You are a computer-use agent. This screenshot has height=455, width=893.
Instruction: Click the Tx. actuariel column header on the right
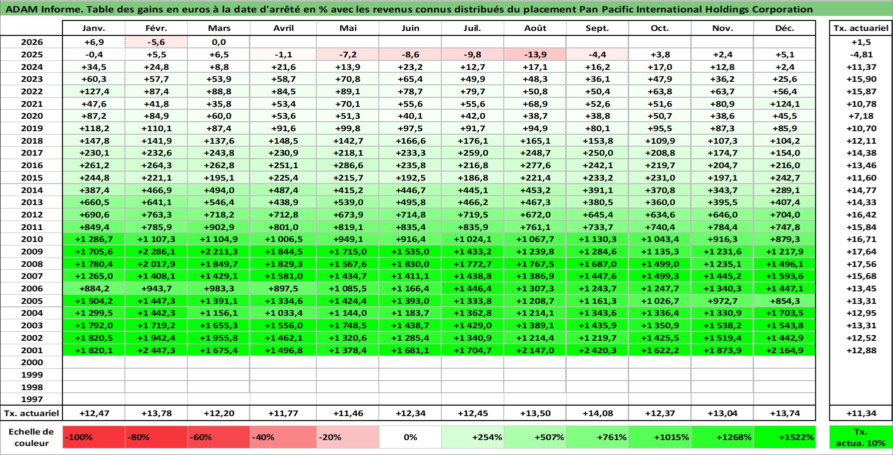pos(861,28)
